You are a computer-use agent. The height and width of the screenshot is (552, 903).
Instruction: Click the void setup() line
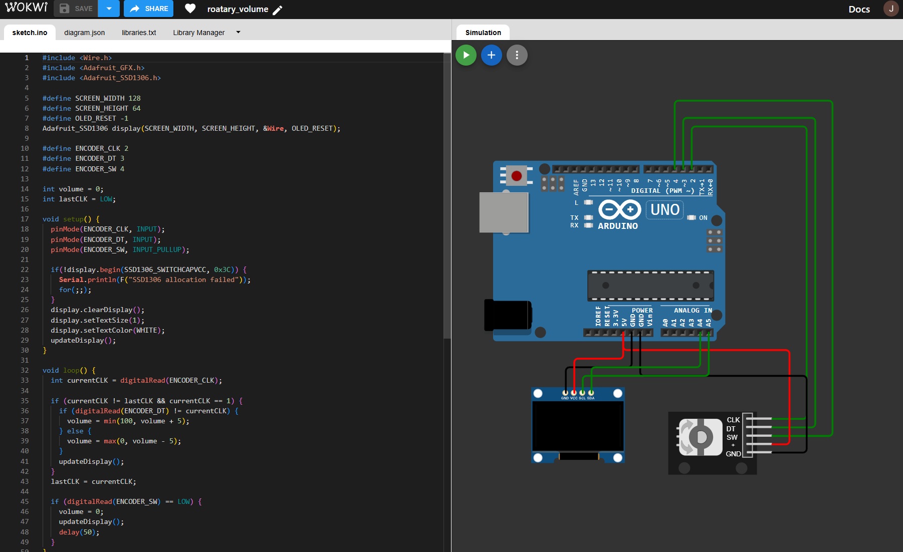71,219
